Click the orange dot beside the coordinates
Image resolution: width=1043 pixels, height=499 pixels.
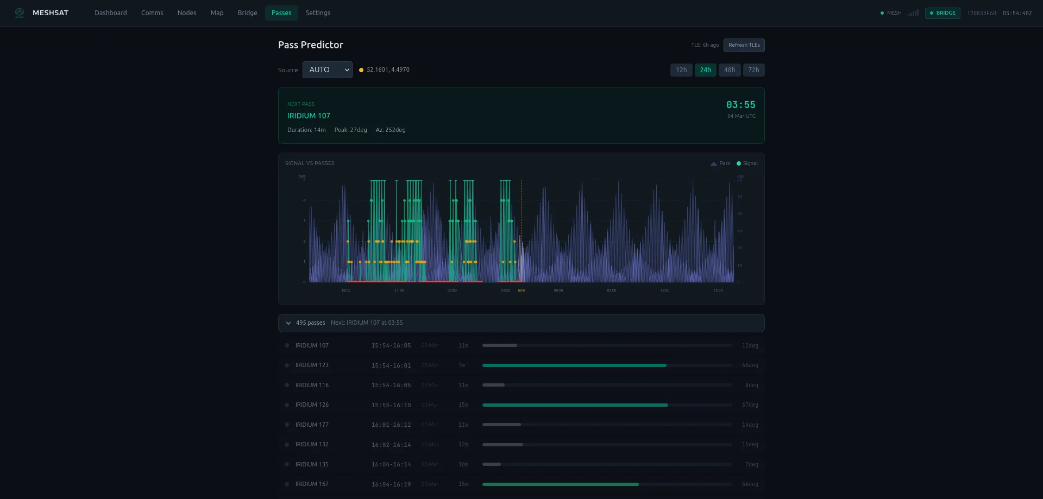361,70
